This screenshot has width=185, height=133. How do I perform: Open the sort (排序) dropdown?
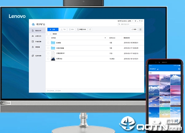(x=134, y=29)
